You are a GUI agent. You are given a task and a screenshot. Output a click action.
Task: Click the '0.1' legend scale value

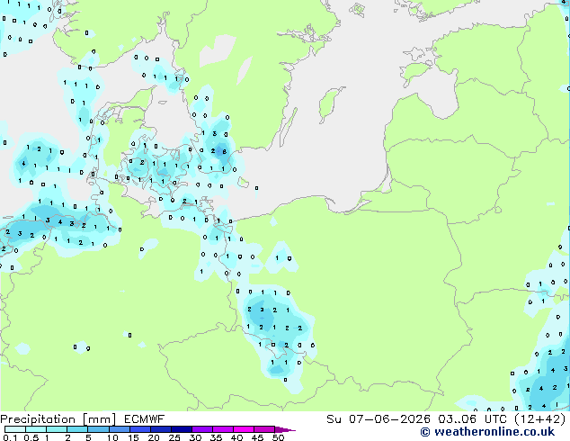(10, 437)
